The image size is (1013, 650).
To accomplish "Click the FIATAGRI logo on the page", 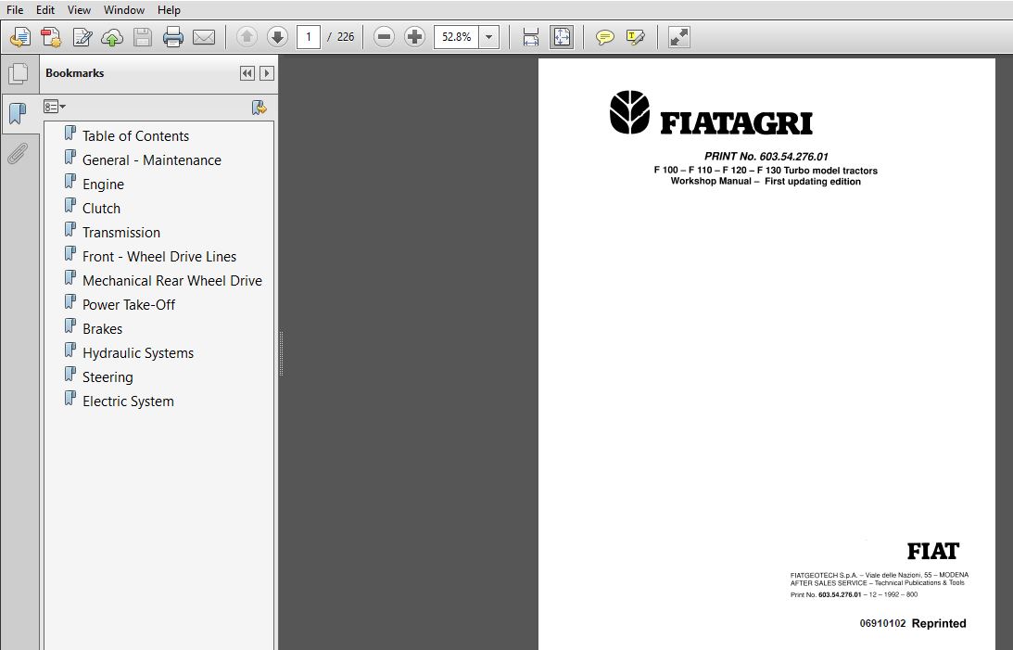I will (711, 113).
